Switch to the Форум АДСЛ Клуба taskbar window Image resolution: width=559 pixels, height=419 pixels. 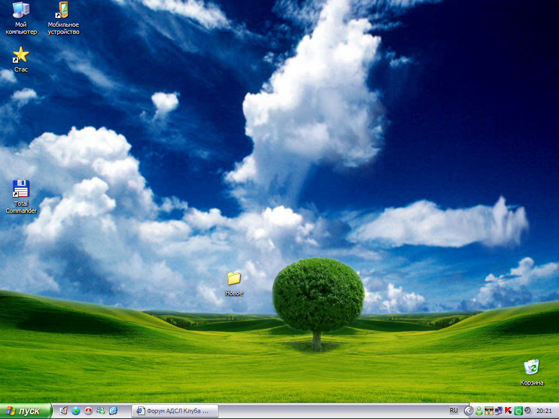point(175,411)
